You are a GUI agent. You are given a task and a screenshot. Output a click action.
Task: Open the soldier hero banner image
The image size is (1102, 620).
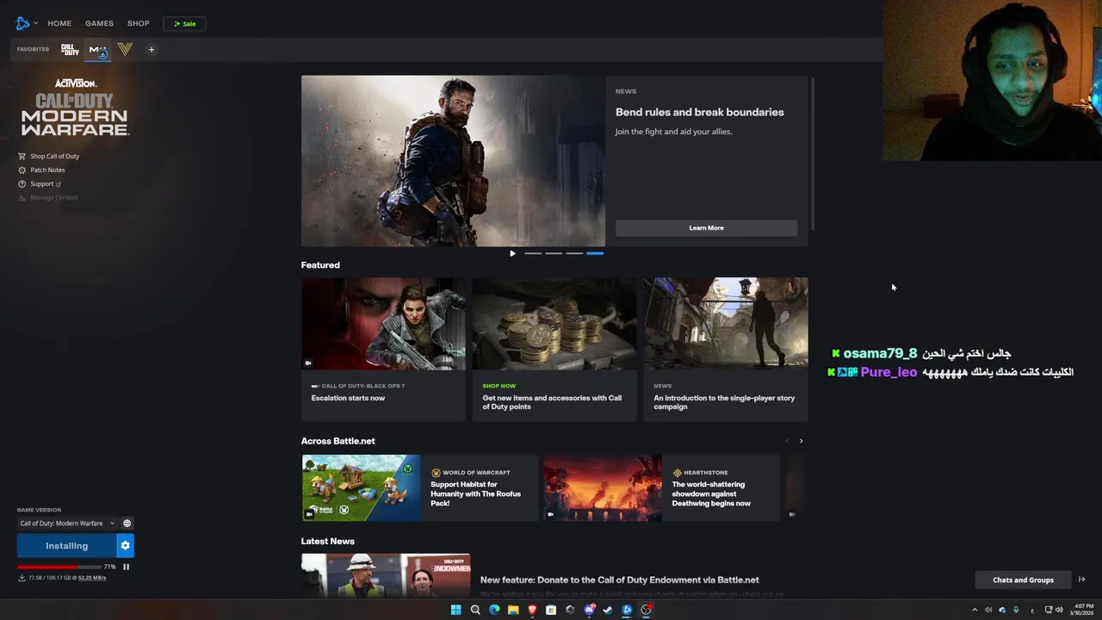tap(453, 161)
